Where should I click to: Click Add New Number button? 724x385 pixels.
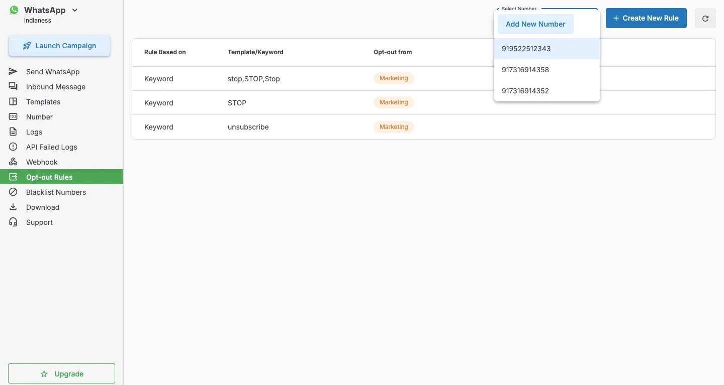[x=535, y=24]
